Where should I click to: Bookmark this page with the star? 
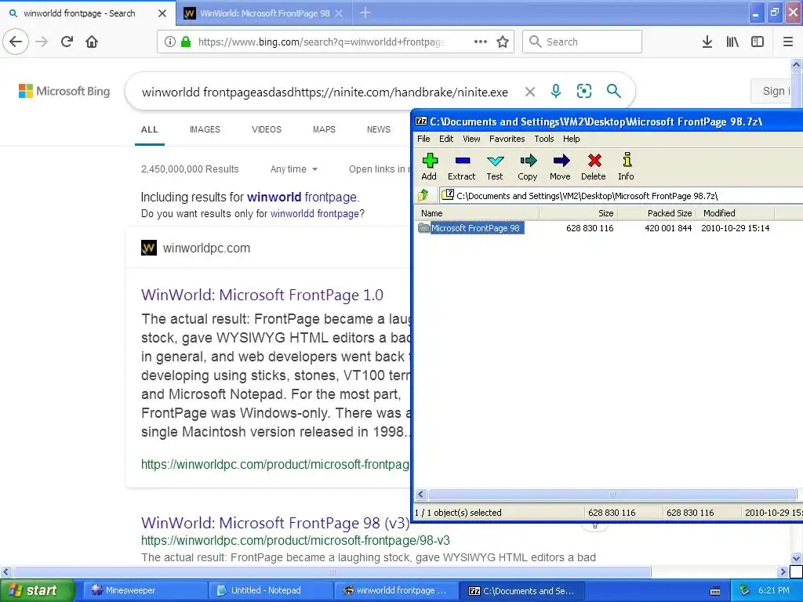(x=503, y=42)
